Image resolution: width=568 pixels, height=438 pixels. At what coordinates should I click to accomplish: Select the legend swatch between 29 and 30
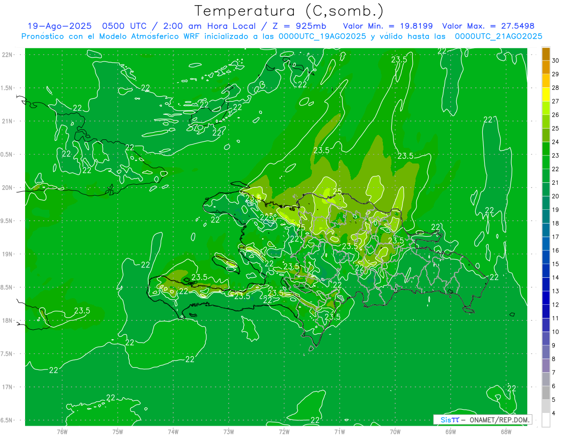(x=546, y=68)
